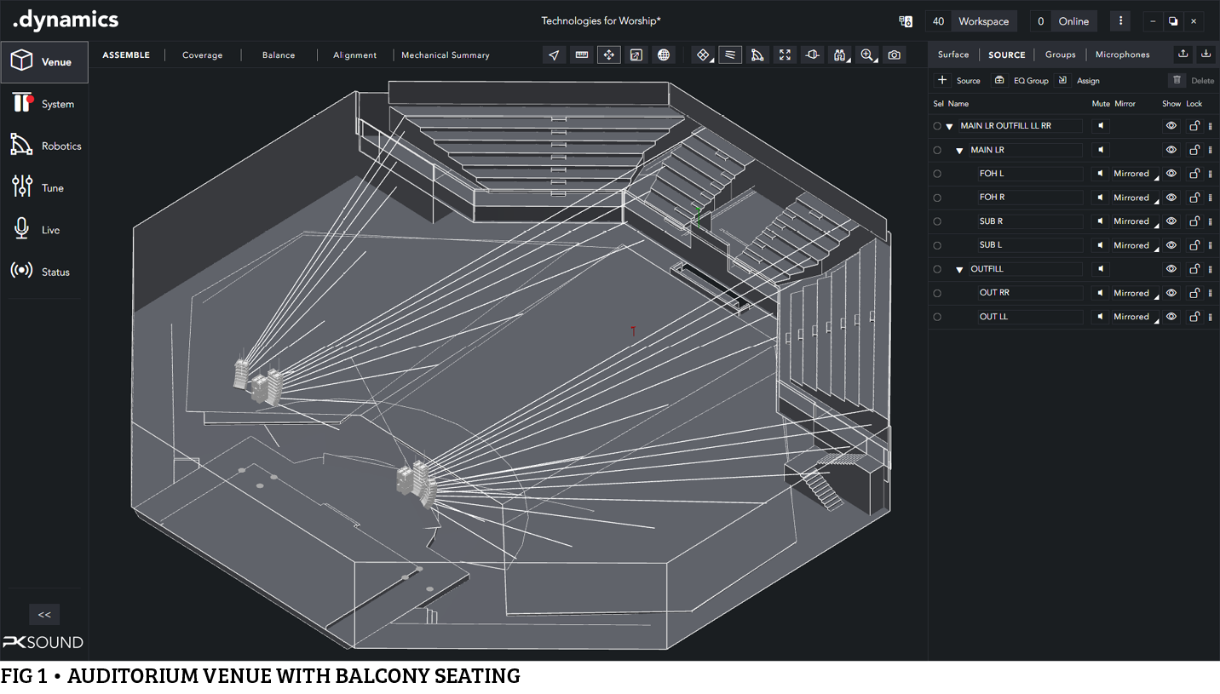Lock the SUB L source

click(x=1194, y=245)
